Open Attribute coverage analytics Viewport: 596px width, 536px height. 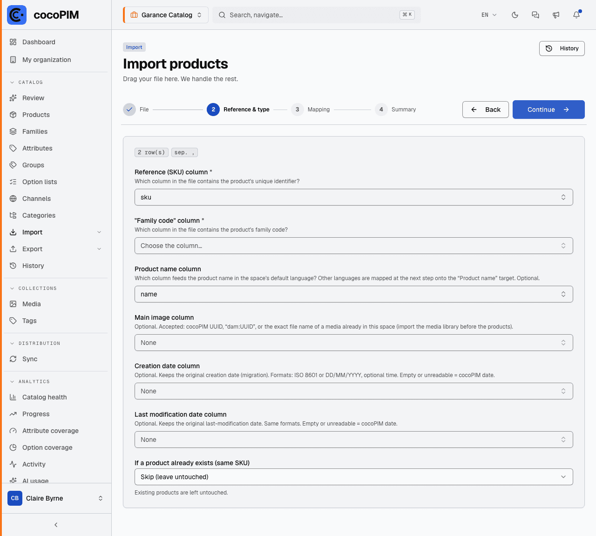[56, 431]
